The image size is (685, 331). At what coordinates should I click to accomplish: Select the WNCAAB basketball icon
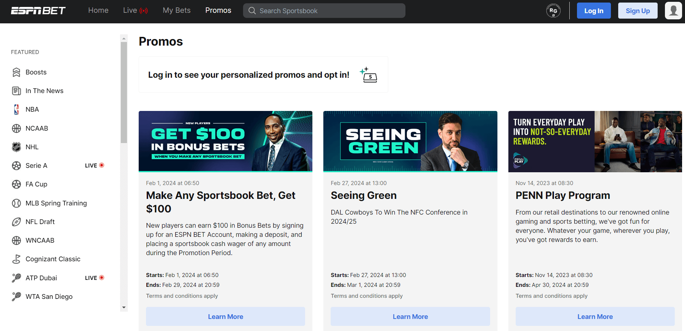tap(16, 240)
